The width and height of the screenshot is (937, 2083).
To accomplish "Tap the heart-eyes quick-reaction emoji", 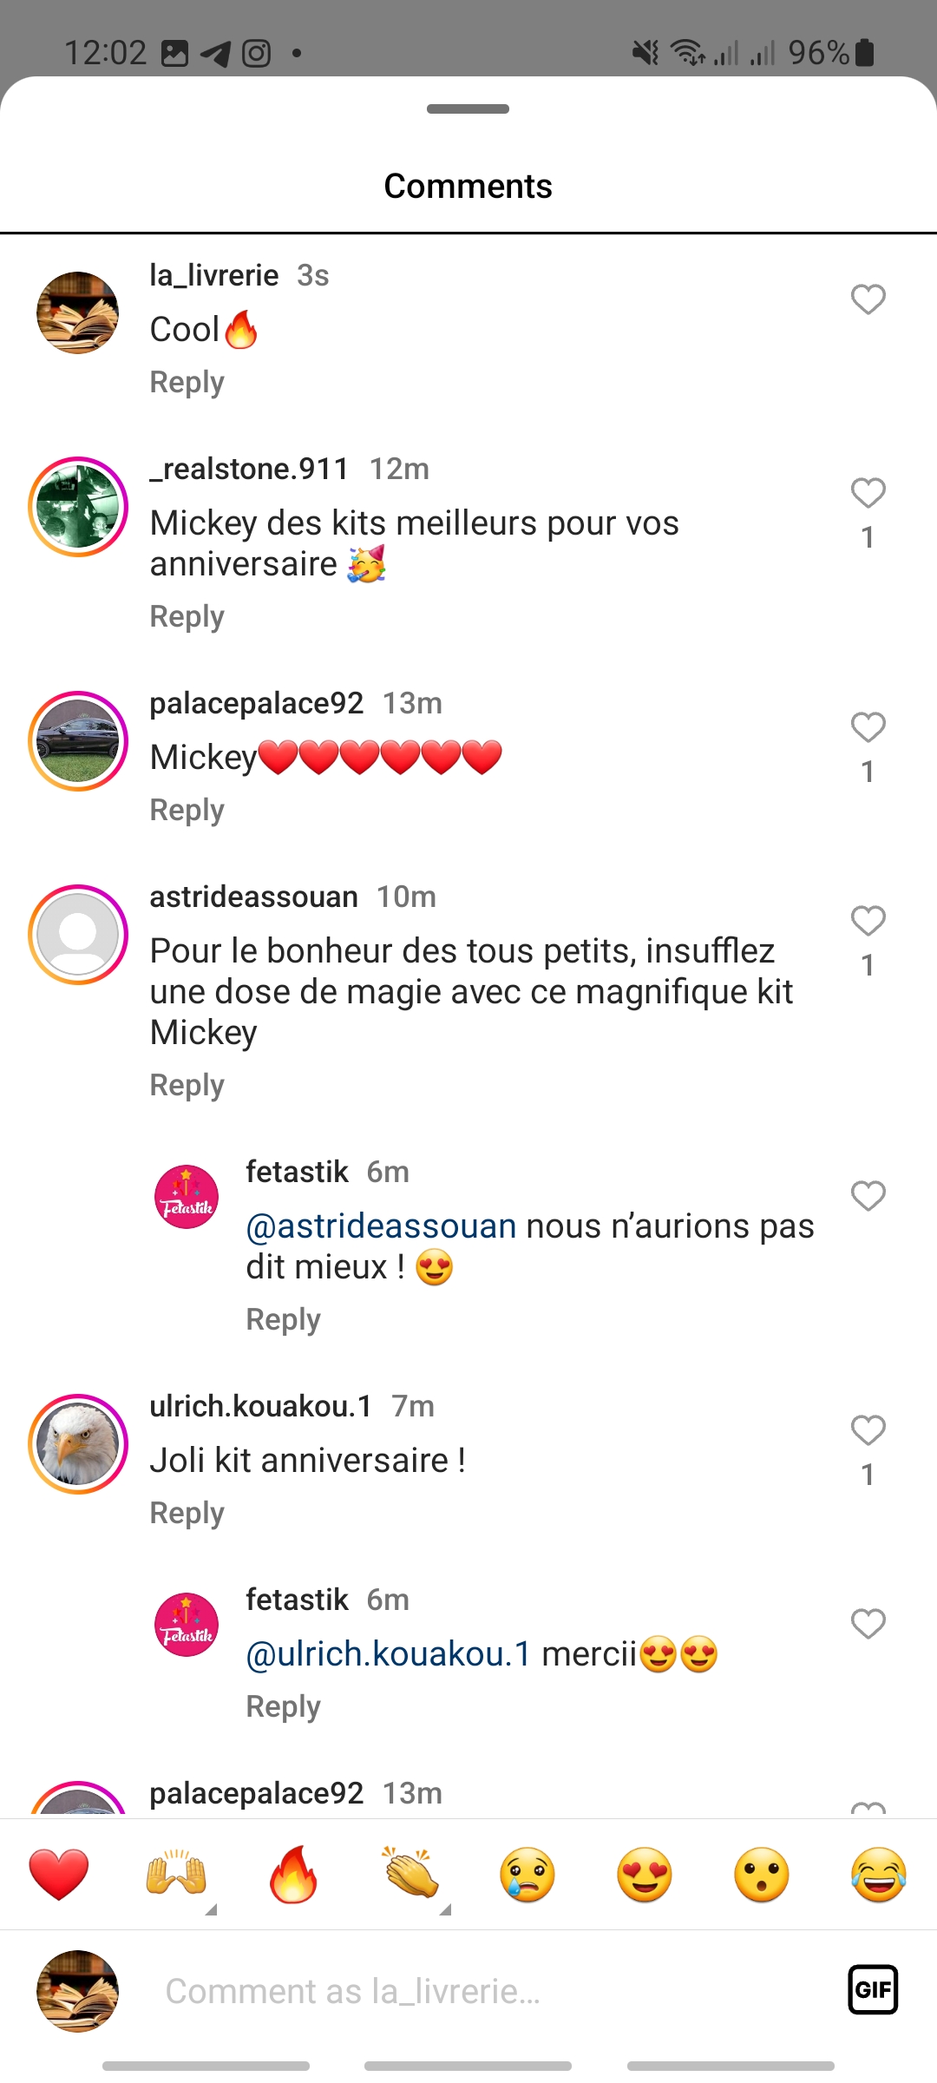I will click(645, 1874).
